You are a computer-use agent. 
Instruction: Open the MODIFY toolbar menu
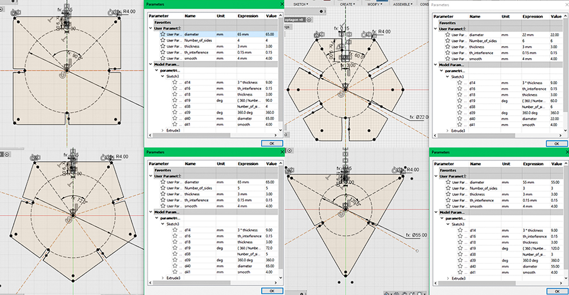[x=375, y=4]
